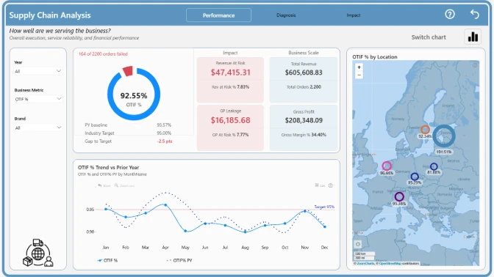
Task: Click the PY baseline 93.57% value
Action: pyautogui.click(x=164, y=125)
